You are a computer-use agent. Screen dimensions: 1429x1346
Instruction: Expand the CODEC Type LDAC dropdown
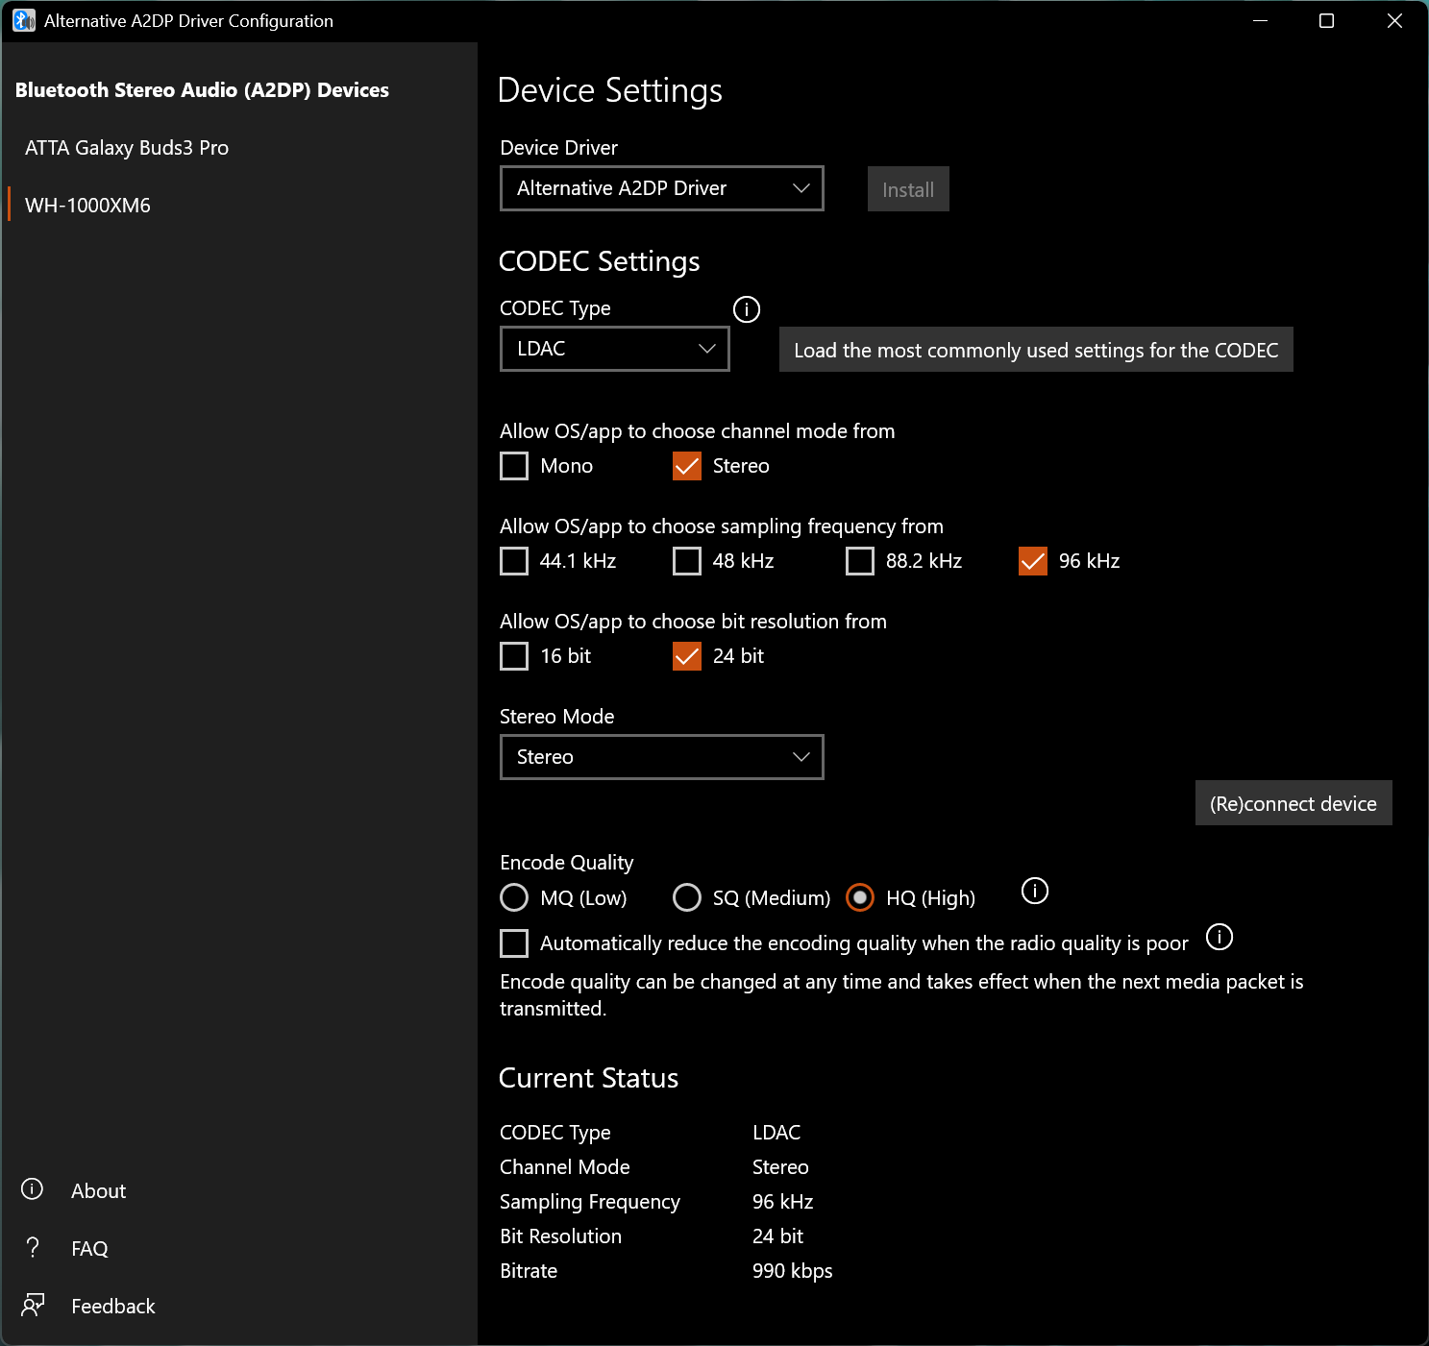[614, 349]
